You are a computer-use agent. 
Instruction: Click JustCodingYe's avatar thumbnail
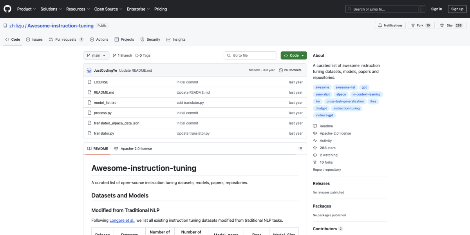(89, 70)
